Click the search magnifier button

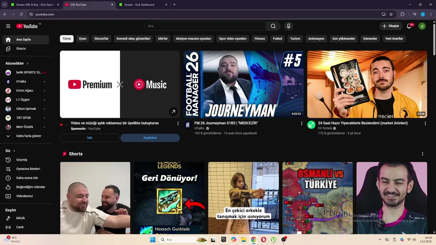click(273, 26)
